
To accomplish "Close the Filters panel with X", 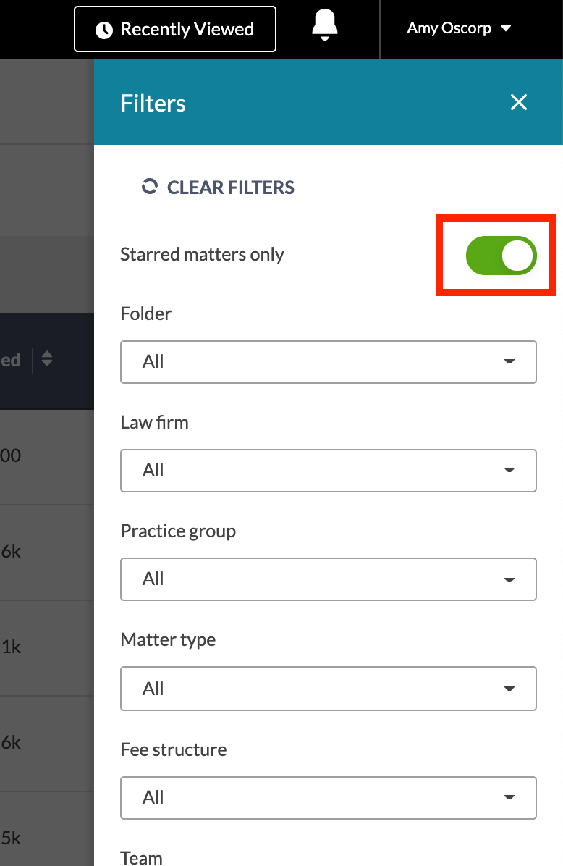I will 518,102.
